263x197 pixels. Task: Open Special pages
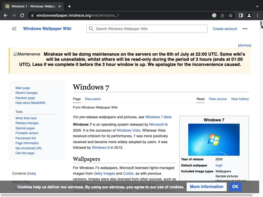click(25, 128)
